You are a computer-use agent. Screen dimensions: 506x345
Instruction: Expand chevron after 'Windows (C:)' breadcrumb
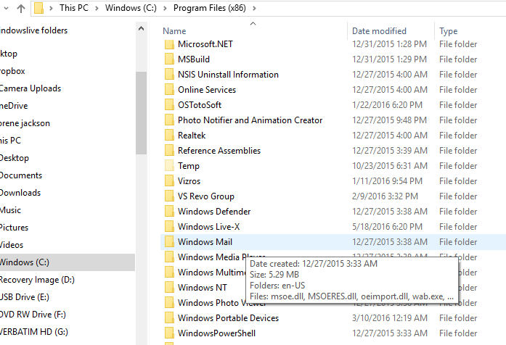click(x=165, y=9)
